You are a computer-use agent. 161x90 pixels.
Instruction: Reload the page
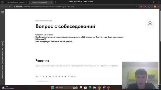point(10,7)
